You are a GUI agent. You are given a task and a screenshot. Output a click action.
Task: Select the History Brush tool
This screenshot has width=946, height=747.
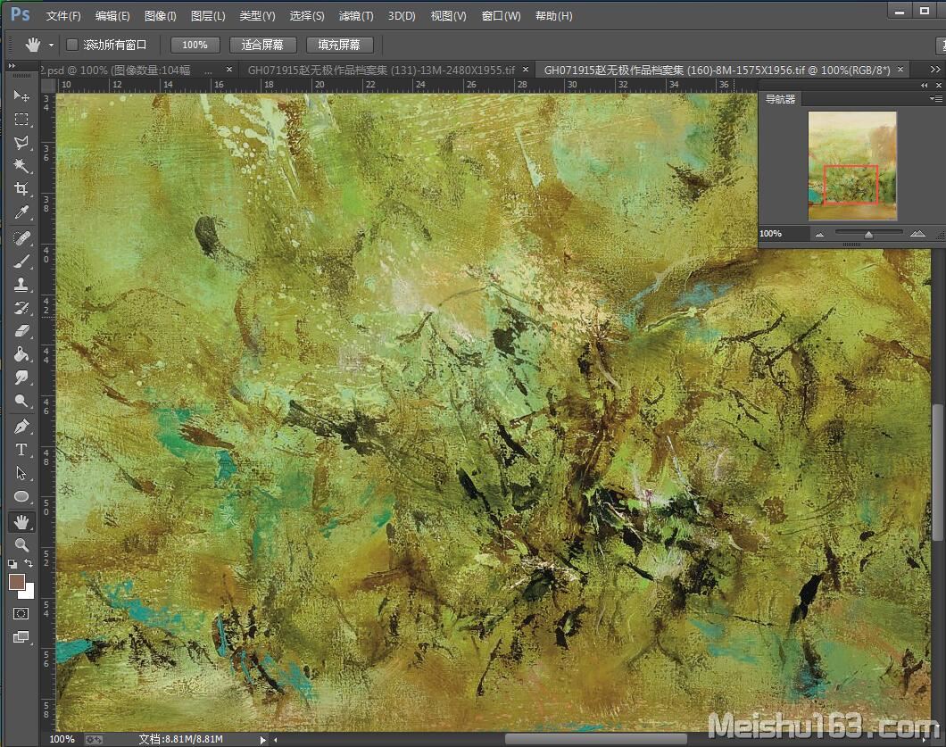pyautogui.click(x=21, y=308)
